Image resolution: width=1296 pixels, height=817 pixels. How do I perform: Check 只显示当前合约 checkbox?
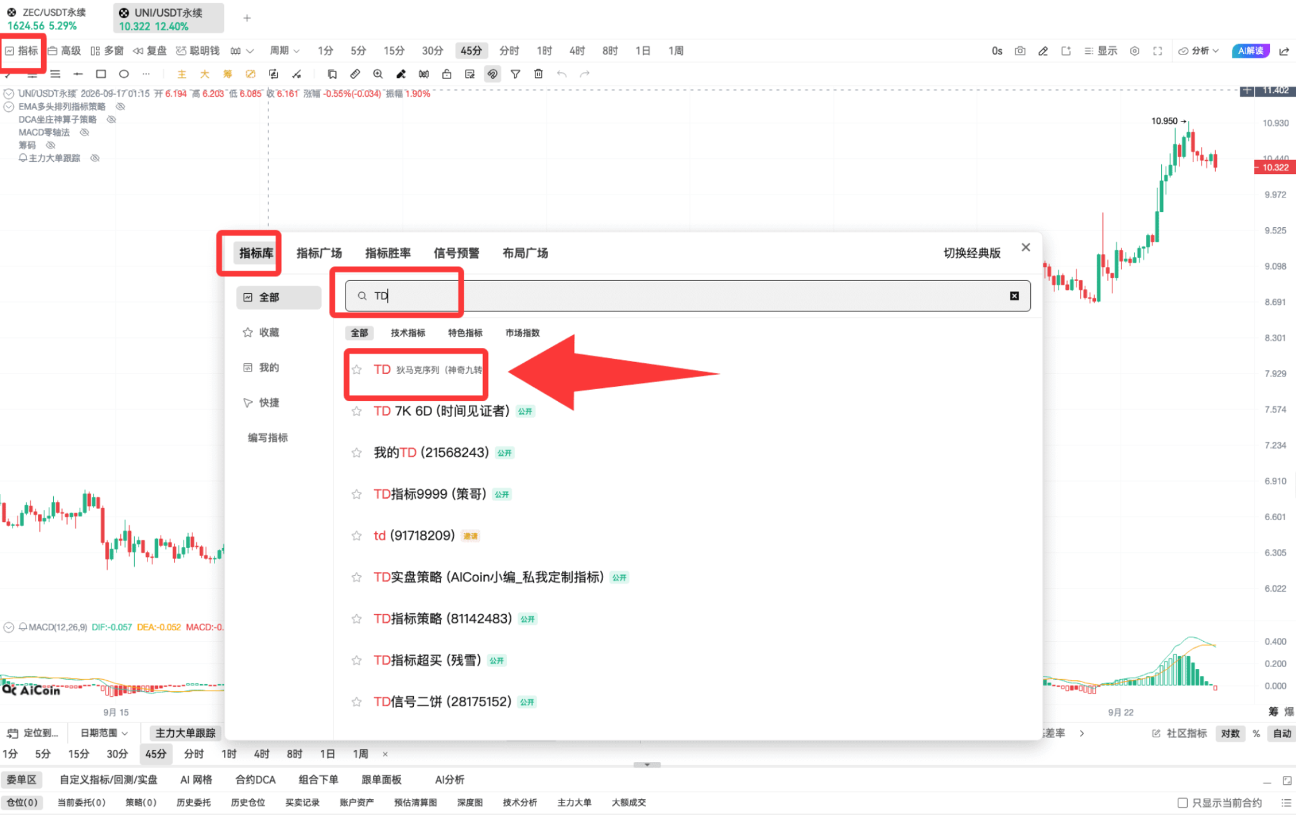(x=1182, y=802)
